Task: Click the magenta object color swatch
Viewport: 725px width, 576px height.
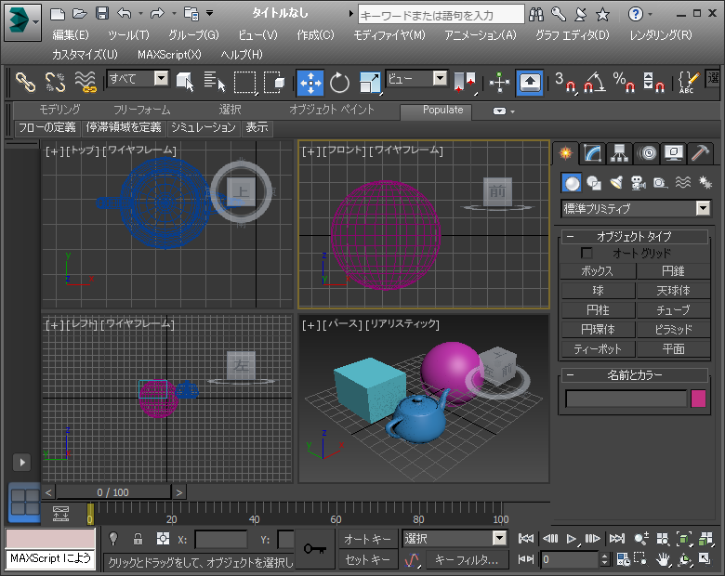Action: (x=698, y=399)
